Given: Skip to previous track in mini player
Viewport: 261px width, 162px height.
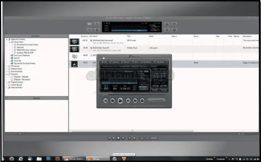Looking at the screenshot, I should [x=105, y=100].
